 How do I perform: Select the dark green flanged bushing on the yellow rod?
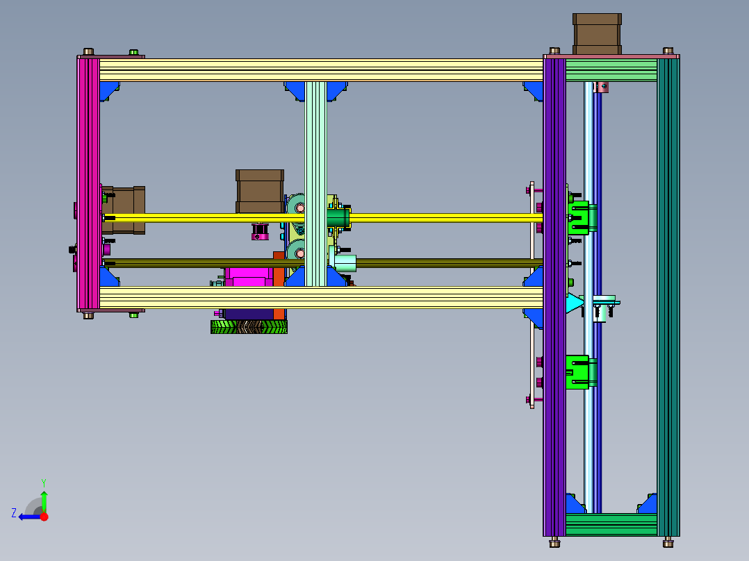point(338,218)
